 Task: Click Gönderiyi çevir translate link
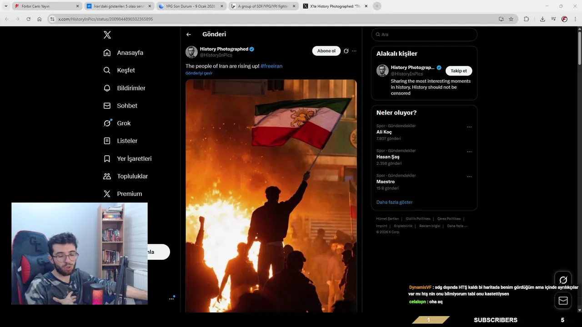coord(199,73)
